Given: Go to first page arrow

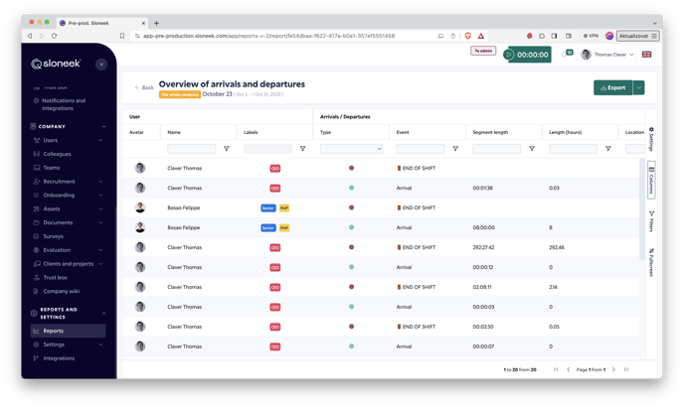Looking at the screenshot, I should click(556, 369).
